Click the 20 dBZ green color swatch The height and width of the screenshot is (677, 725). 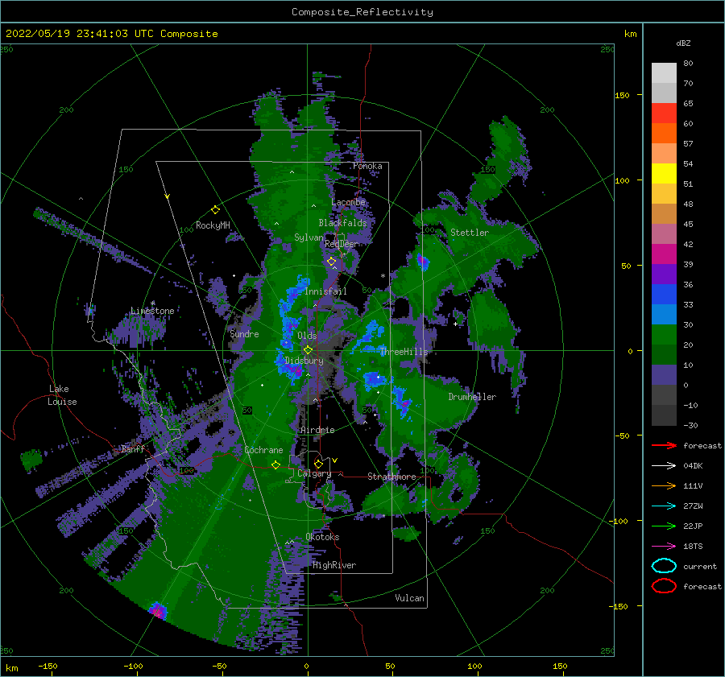(664, 335)
